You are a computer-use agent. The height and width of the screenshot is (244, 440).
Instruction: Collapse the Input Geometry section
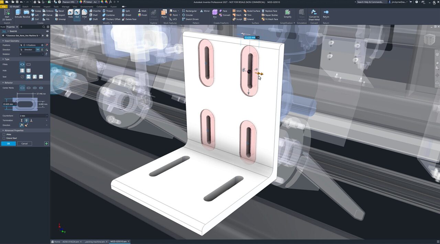(3, 41)
